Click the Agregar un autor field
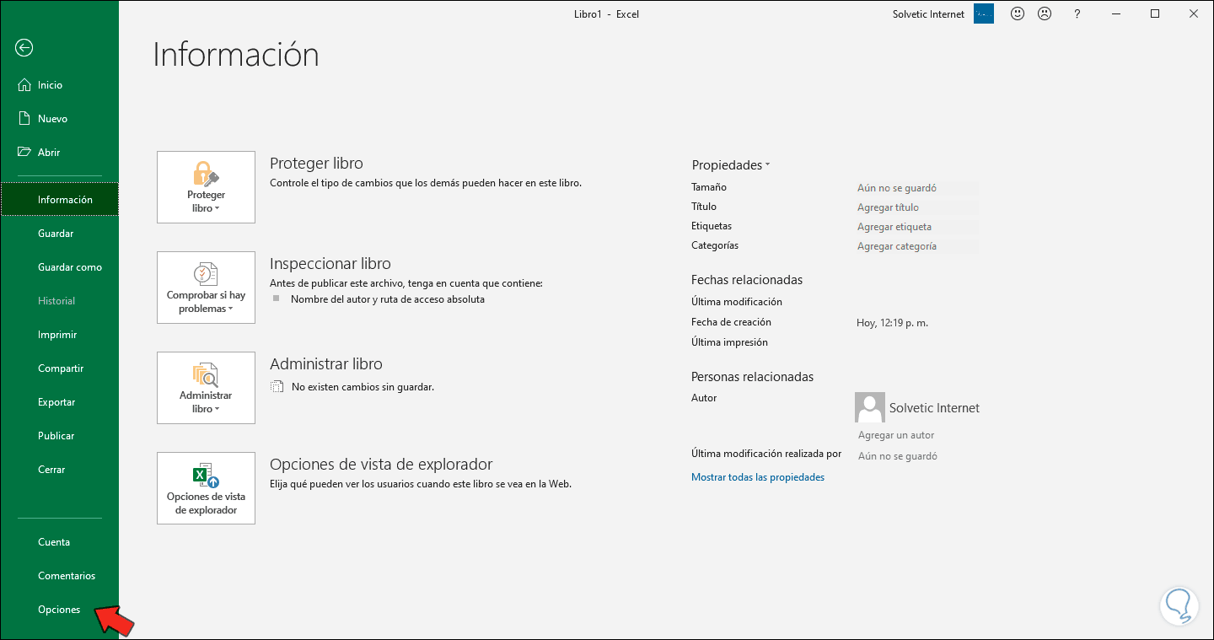The image size is (1214, 640). pos(896,435)
